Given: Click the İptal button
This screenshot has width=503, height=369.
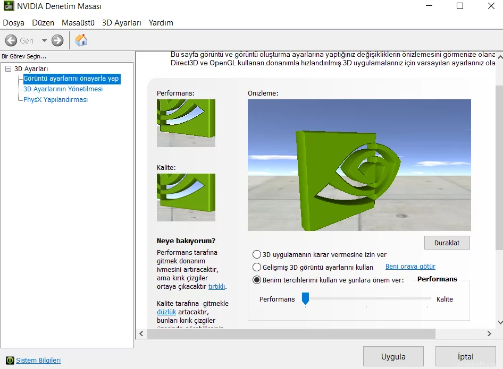Looking at the screenshot, I should (465, 356).
